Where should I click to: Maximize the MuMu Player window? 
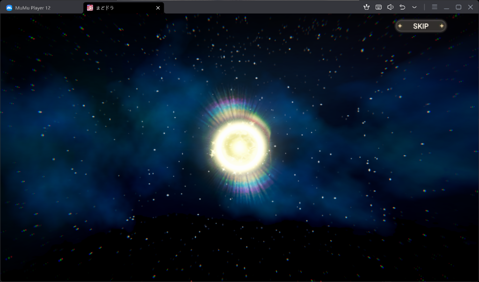[x=458, y=7]
